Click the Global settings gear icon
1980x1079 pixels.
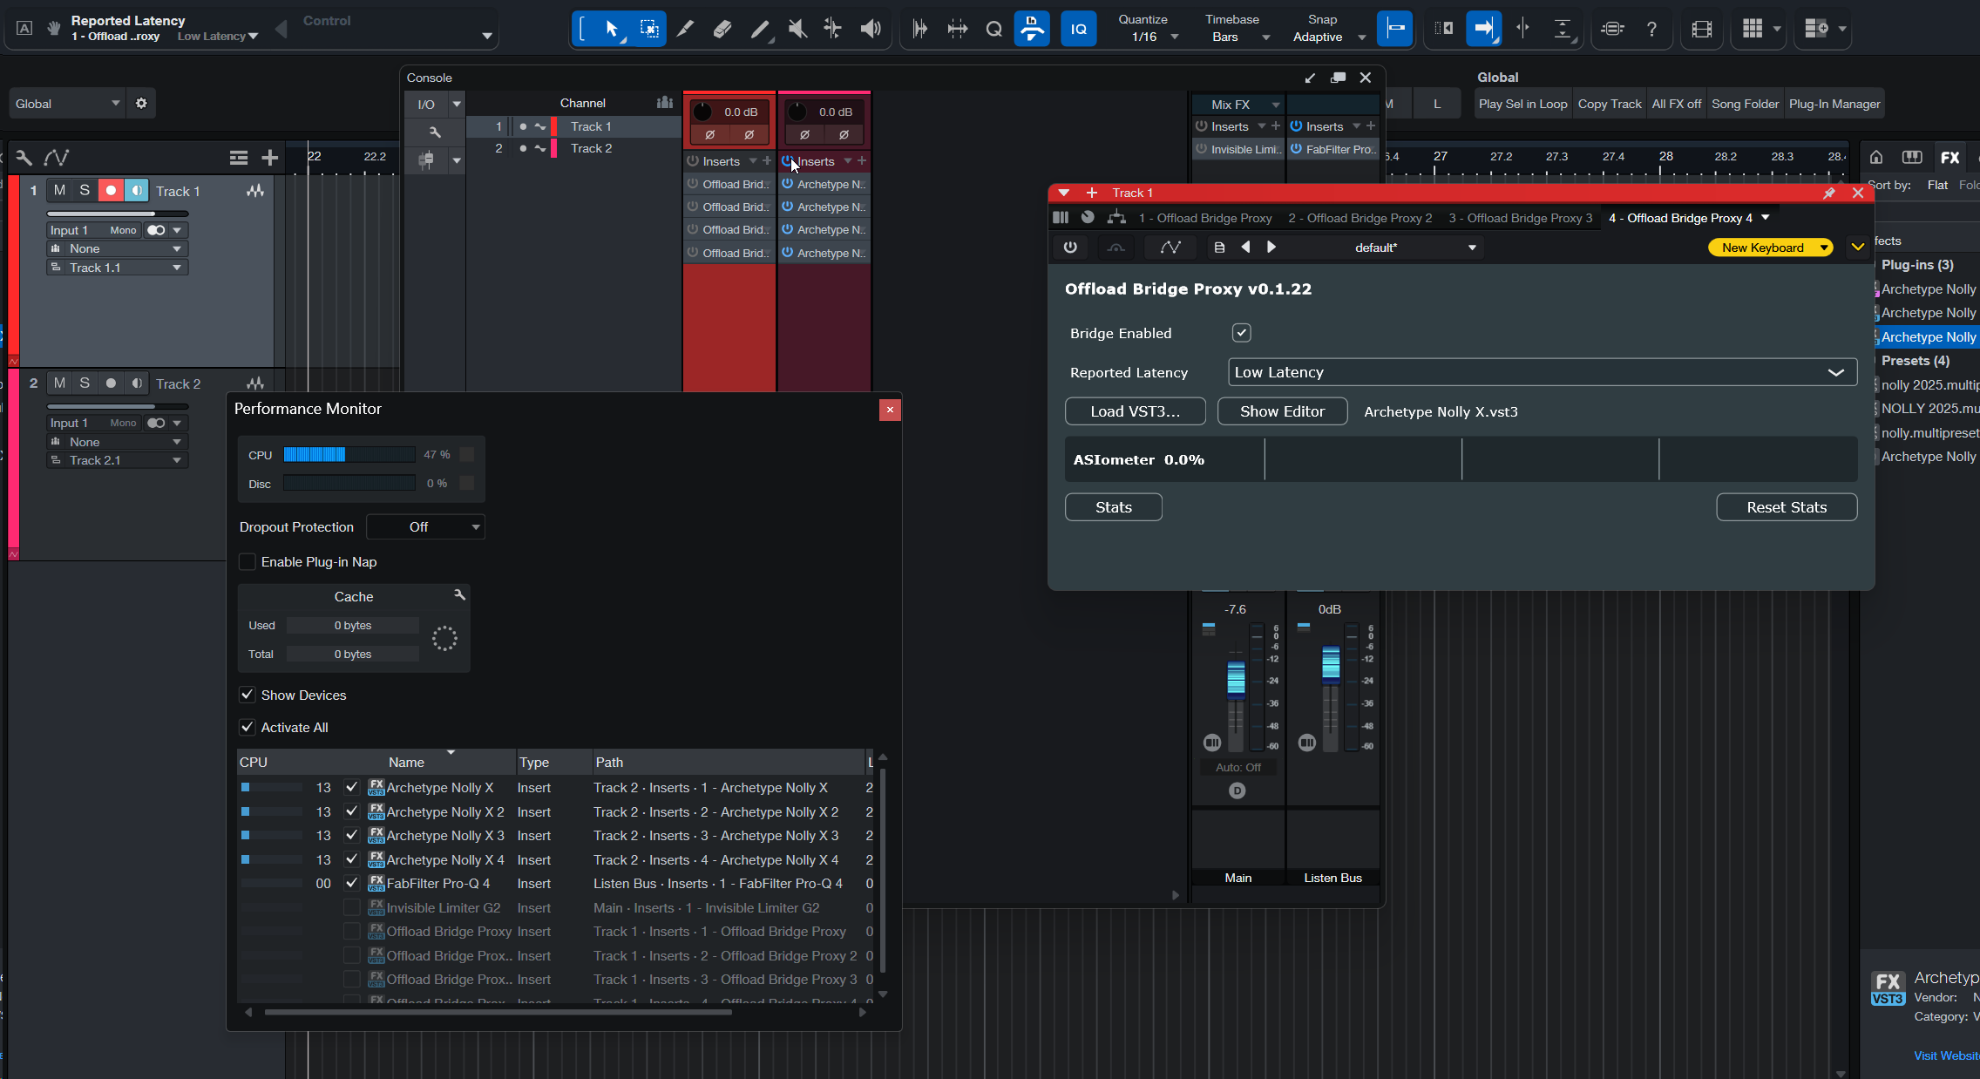(x=141, y=104)
